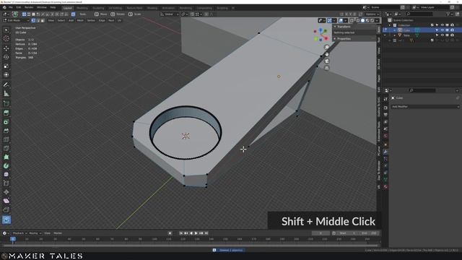Switch to the UV Editing workspace tab

115,8
